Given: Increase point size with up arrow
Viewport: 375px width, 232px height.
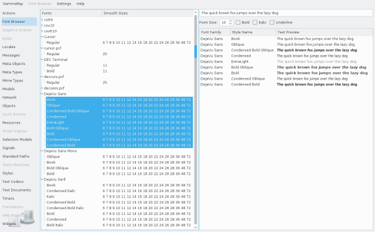Looking at the screenshot, I should pos(230,21).
